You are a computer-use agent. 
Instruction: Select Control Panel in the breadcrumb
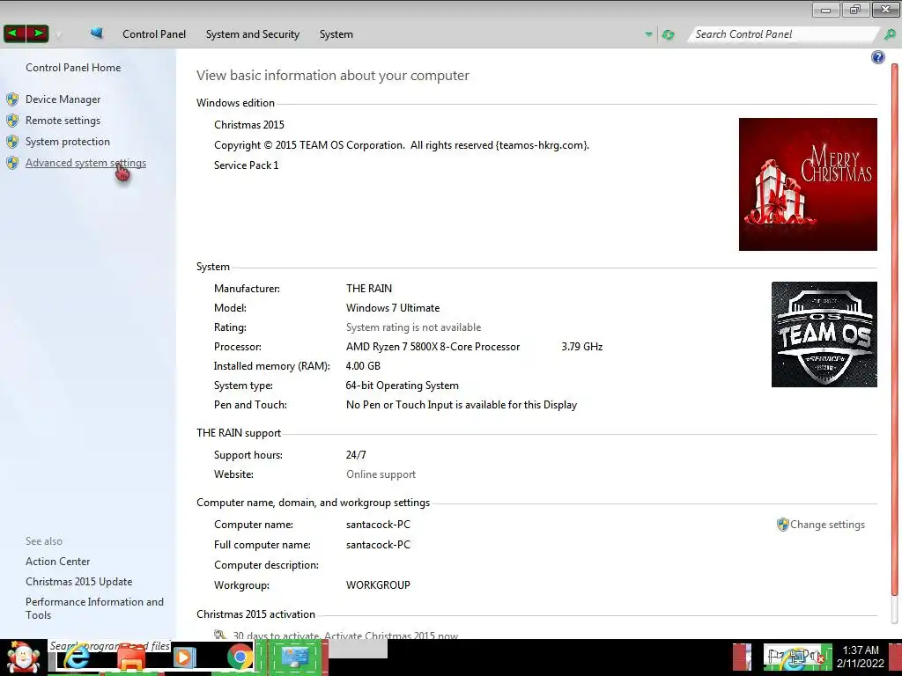[x=154, y=34]
